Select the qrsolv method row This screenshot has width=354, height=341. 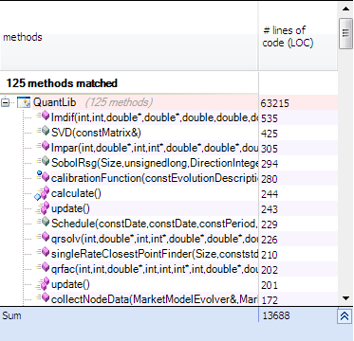point(169,239)
